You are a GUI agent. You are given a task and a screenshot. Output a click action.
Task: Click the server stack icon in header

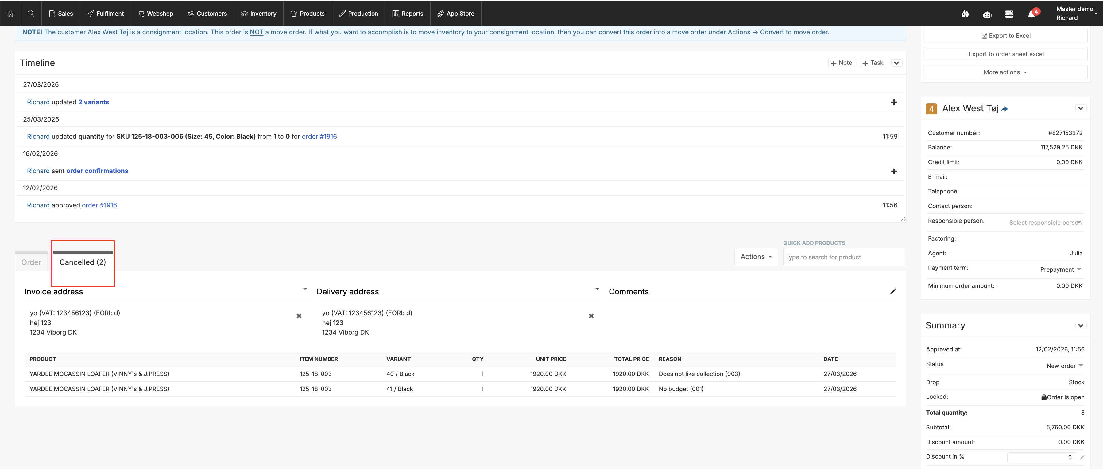point(1009,14)
